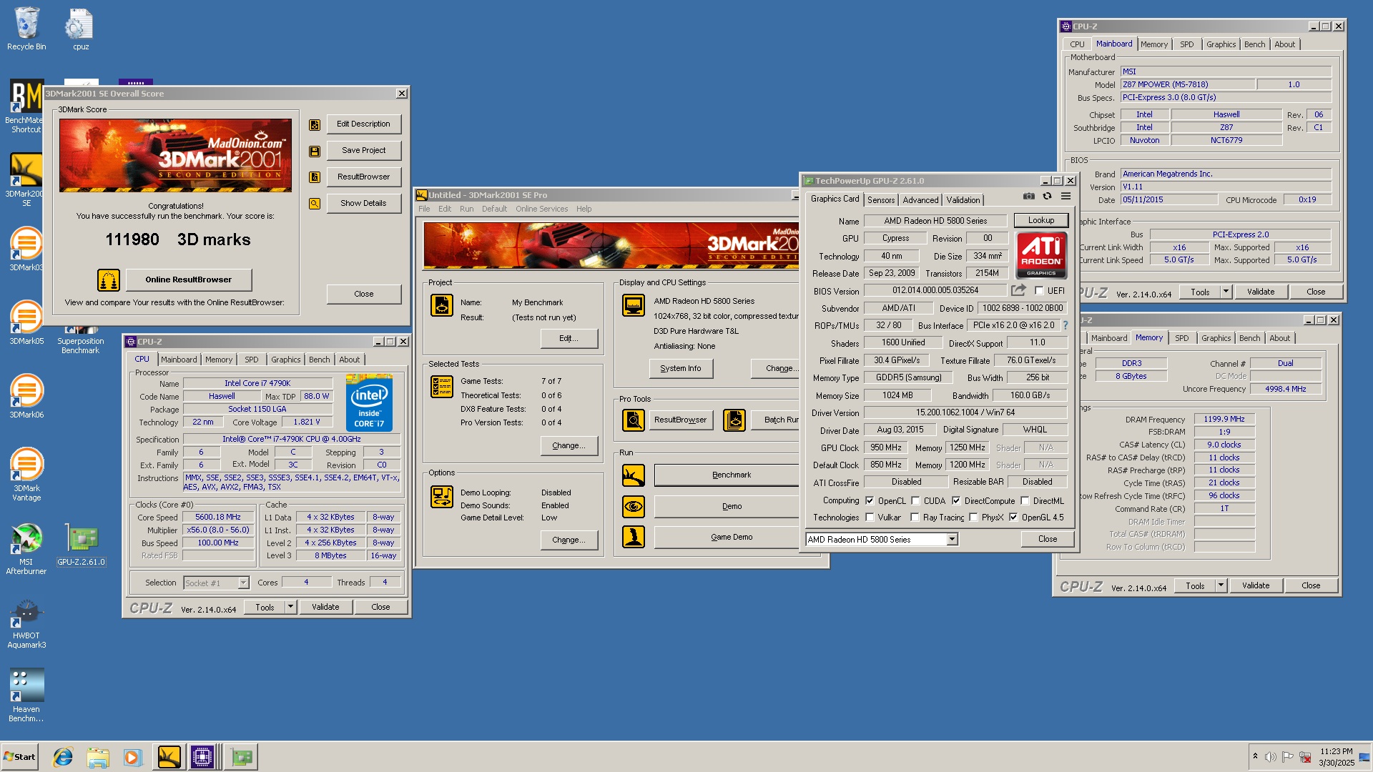Click Windows Start button
The height and width of the screenshot is (772, 1373).
20,757
